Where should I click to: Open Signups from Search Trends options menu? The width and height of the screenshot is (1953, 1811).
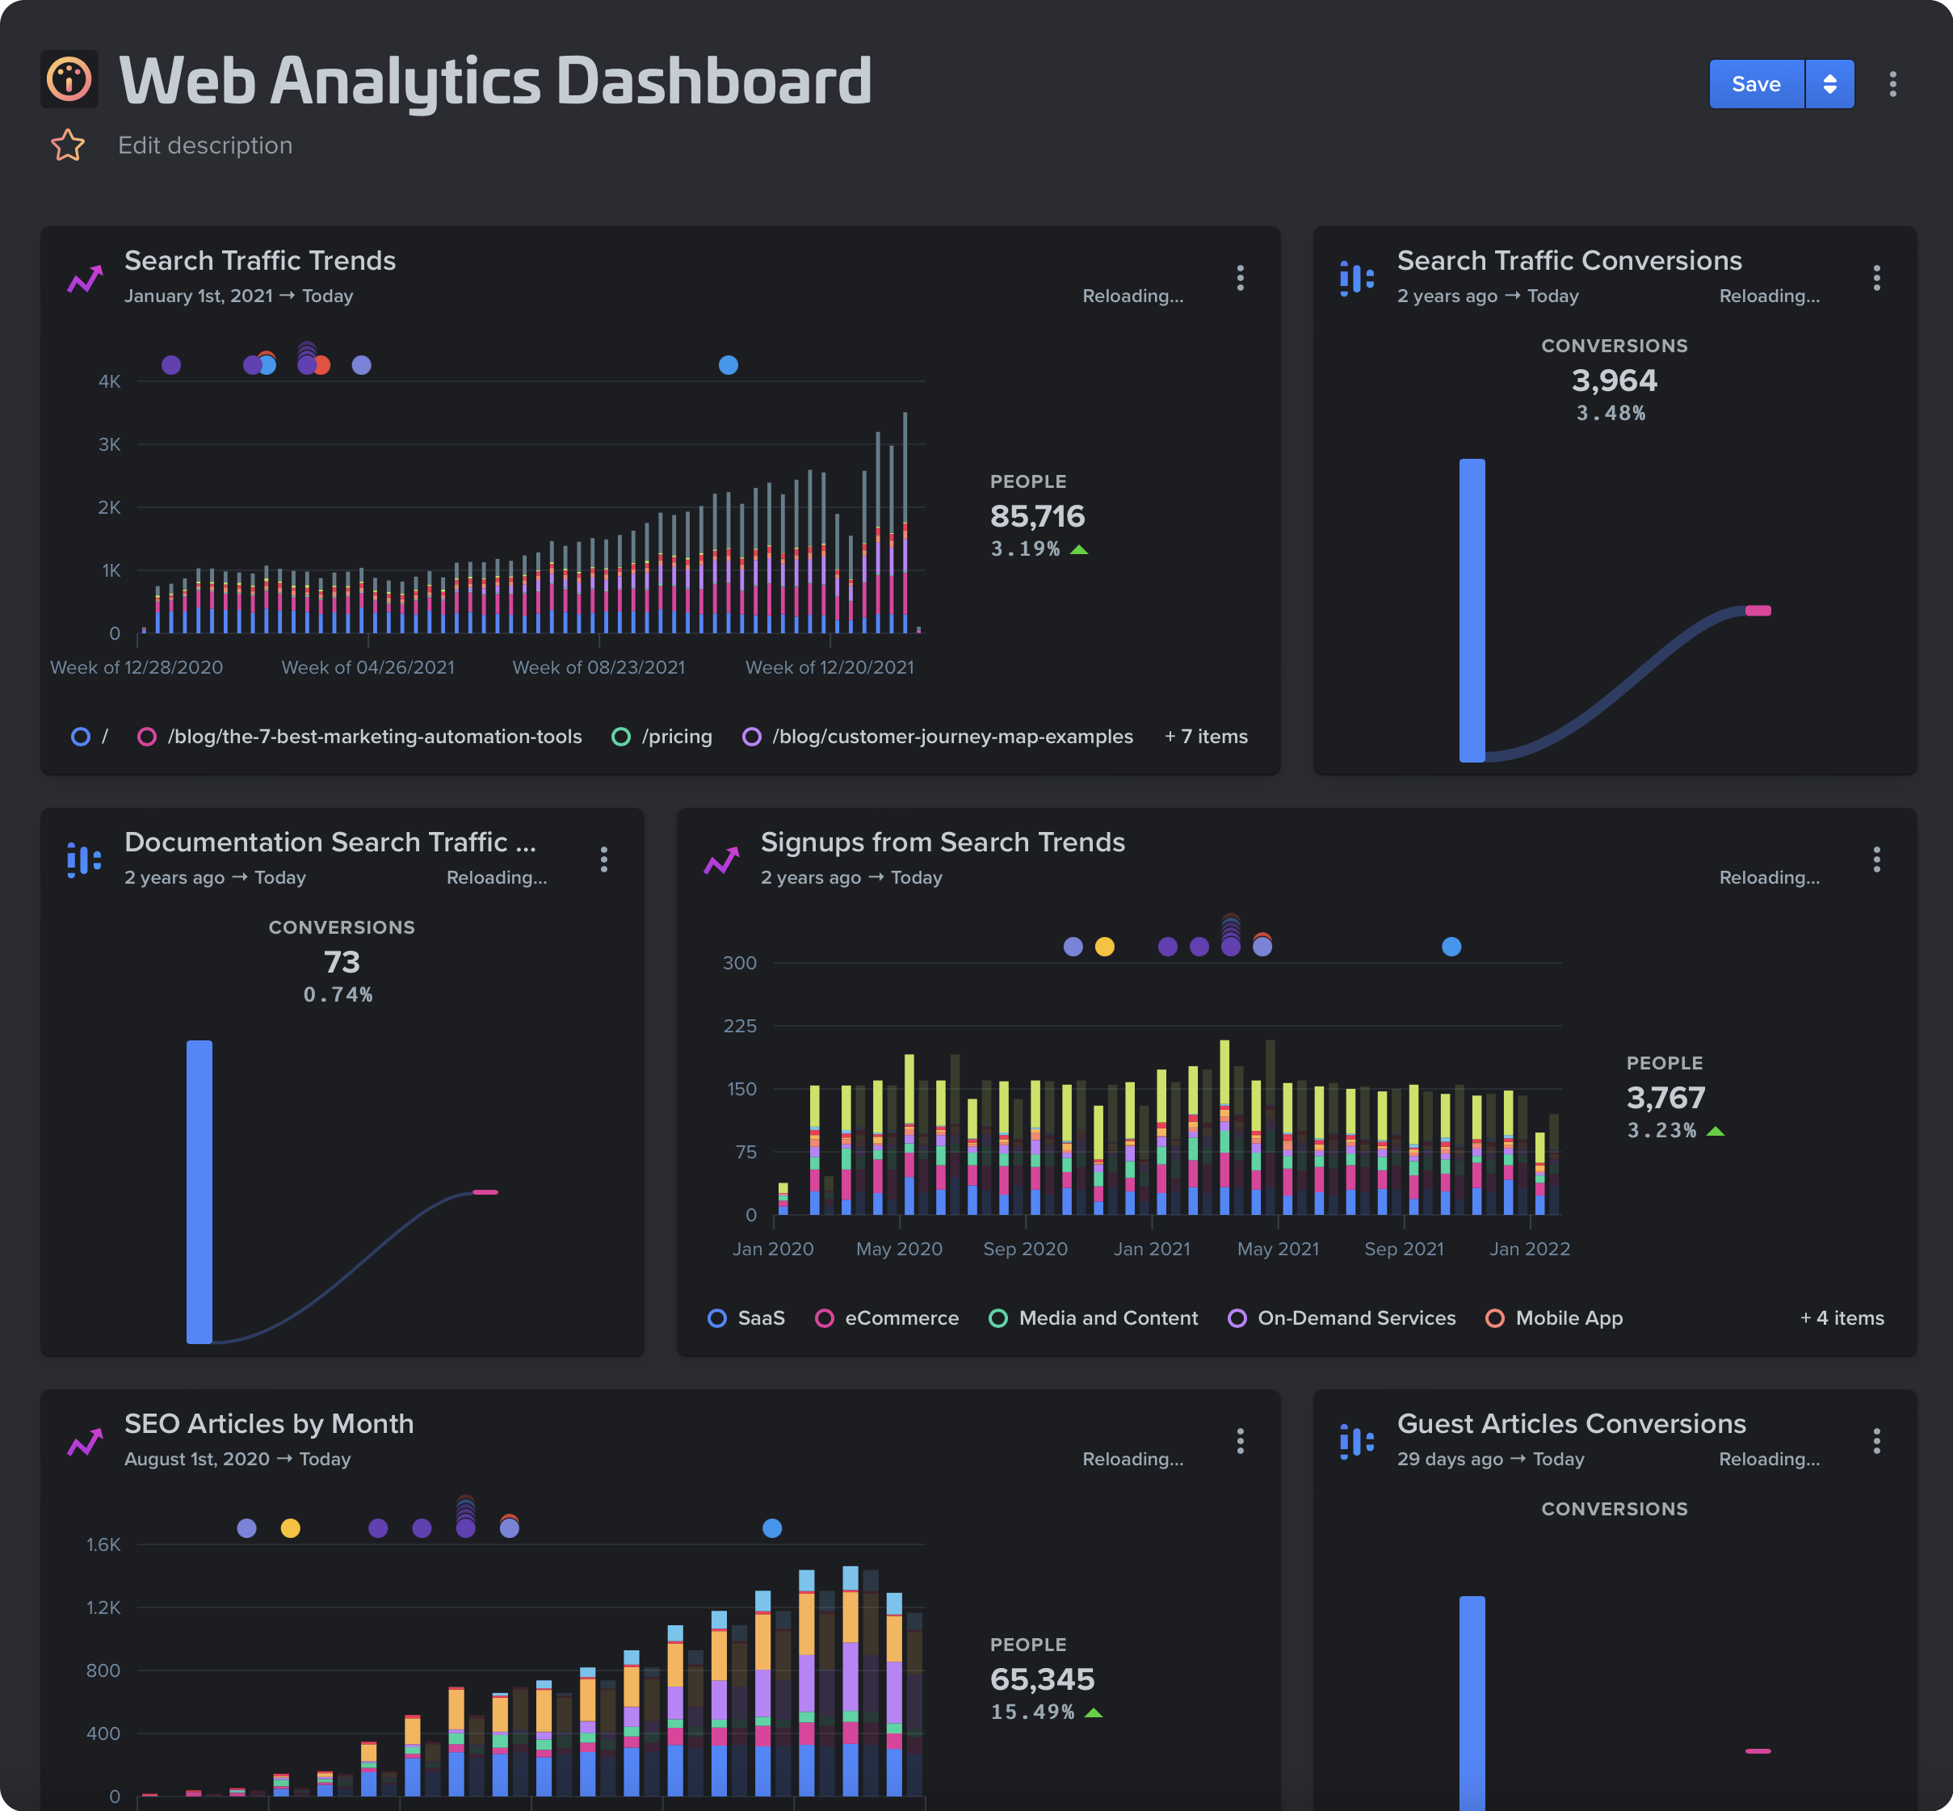point(1875,859)
